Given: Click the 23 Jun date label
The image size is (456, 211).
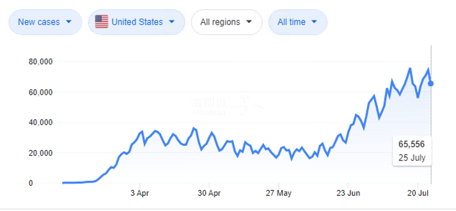Looking at the screenshot, I should [x=348, y=193].
